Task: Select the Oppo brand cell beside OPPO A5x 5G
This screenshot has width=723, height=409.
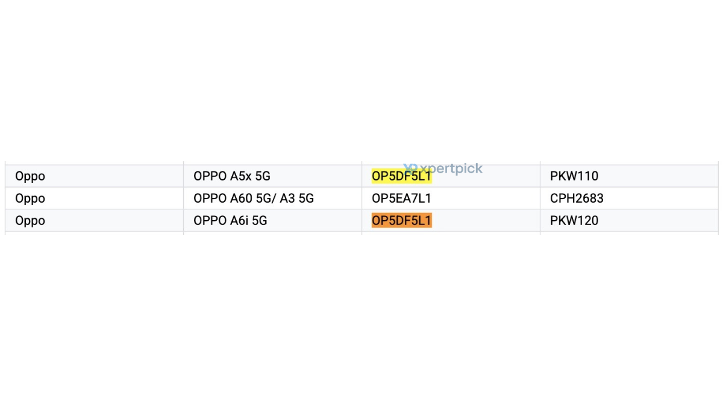Action: pos(94,176)
